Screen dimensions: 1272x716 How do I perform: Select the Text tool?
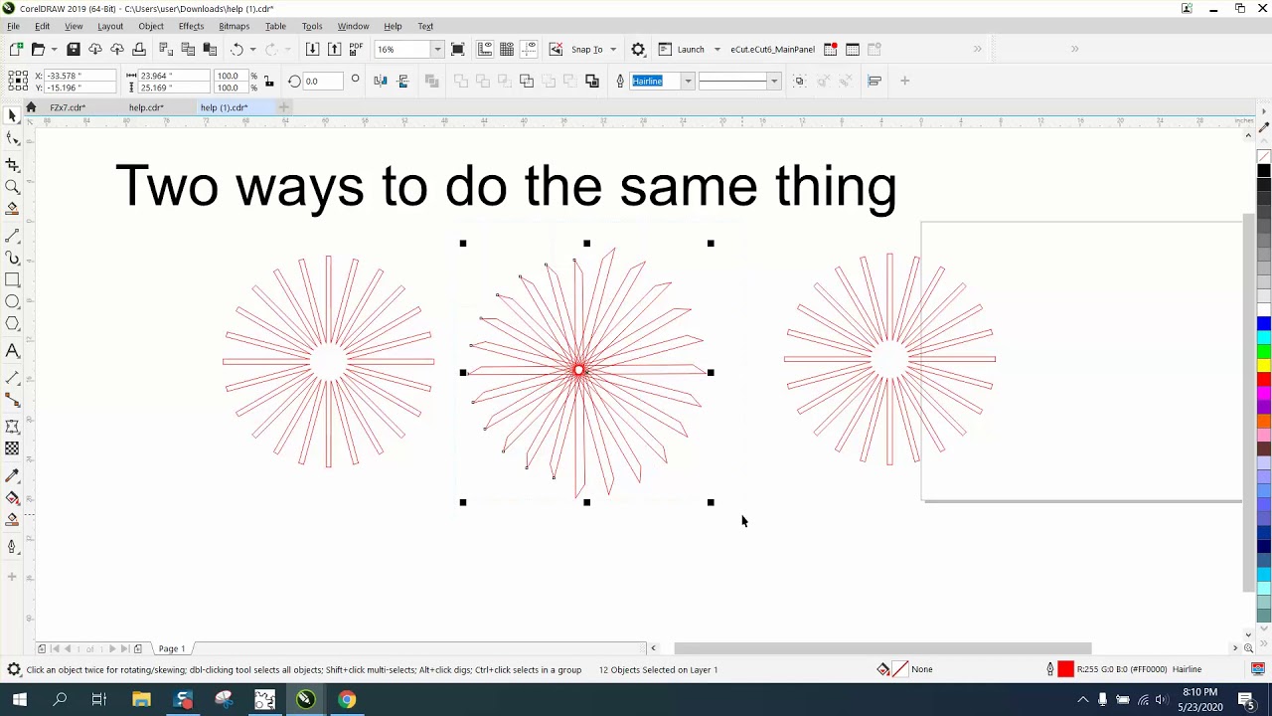(12, 351)
